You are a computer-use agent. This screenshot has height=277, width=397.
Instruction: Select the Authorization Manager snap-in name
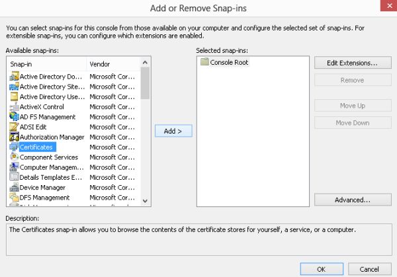click(x=52, y=137)
